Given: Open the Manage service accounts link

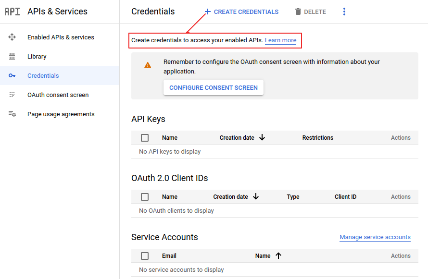Looking at the screenshot, I should (375, 237).
